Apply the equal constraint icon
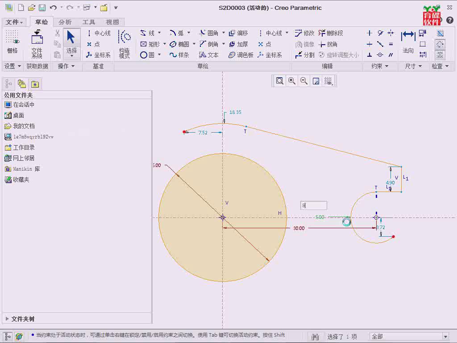The width and height of the screenshot is (457, 343). click(x=391, y=44)
